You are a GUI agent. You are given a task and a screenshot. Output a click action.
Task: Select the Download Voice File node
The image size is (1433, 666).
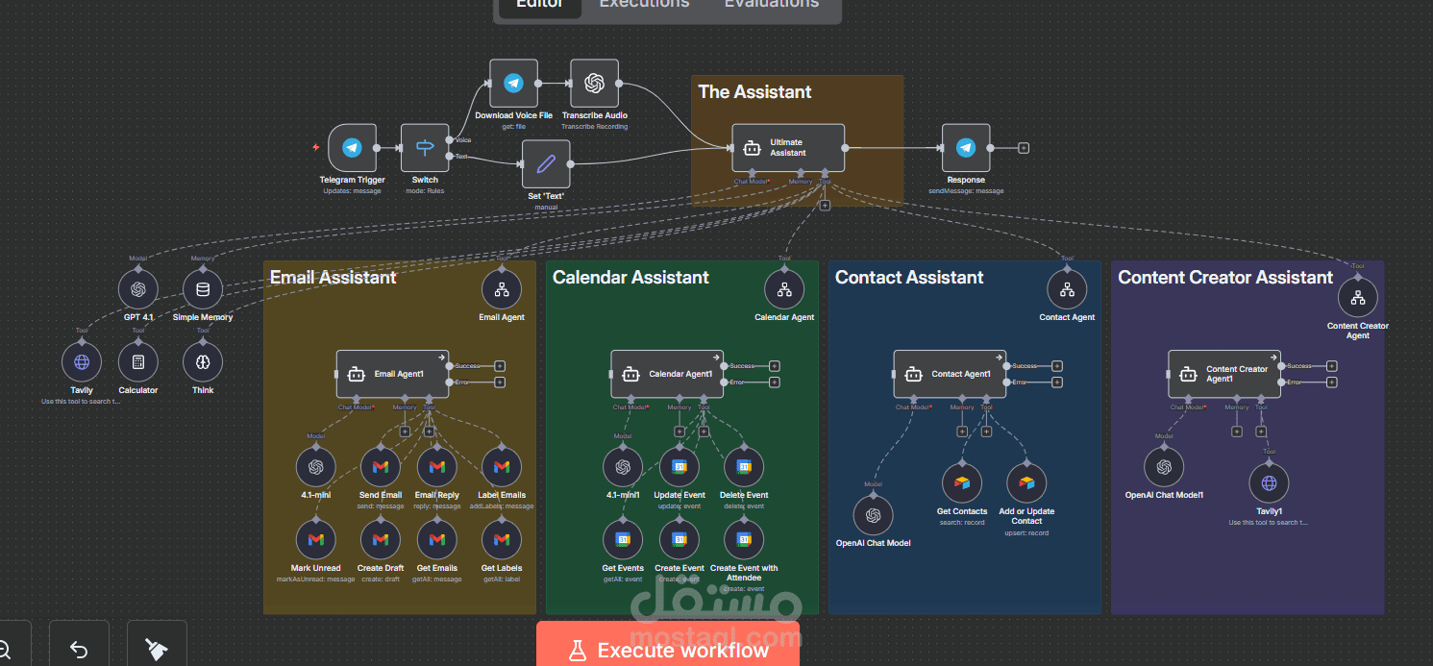pyautogui.click(x=513, y=84)
